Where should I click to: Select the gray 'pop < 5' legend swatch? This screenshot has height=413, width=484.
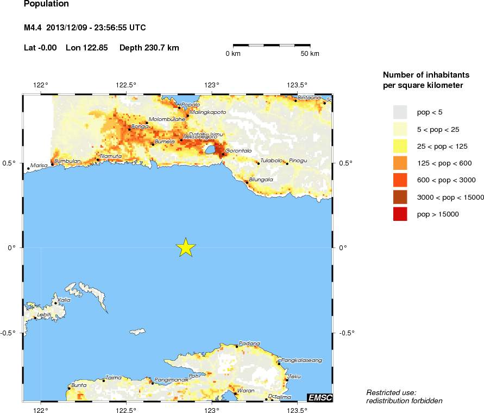[x=400, y=112]
